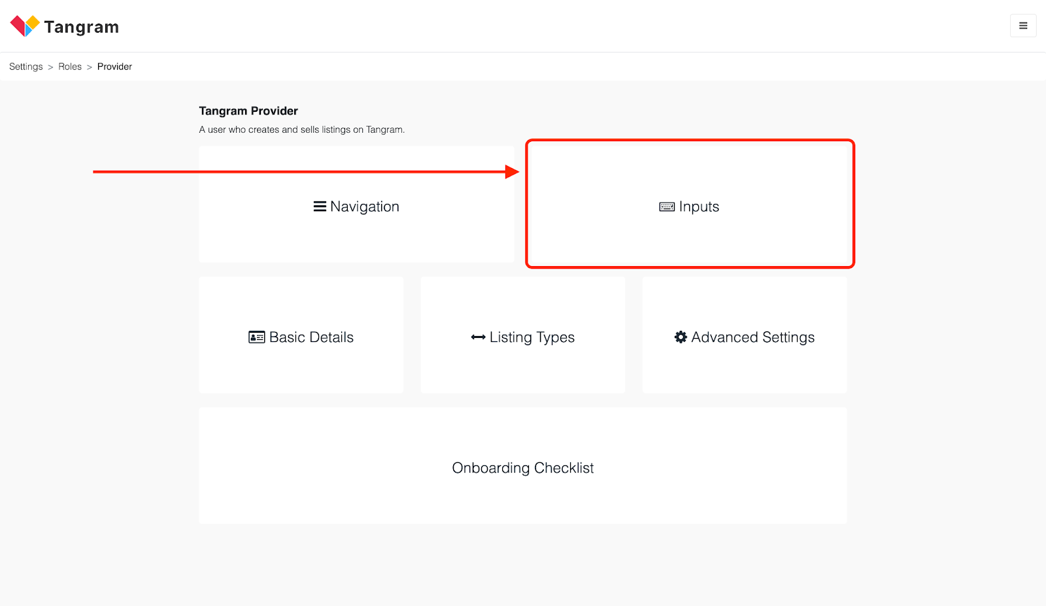Click the Advanced Settings gear icon

click(x=681, y=337)
